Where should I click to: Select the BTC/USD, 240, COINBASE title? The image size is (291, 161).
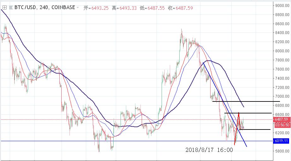tap(44, 7)
